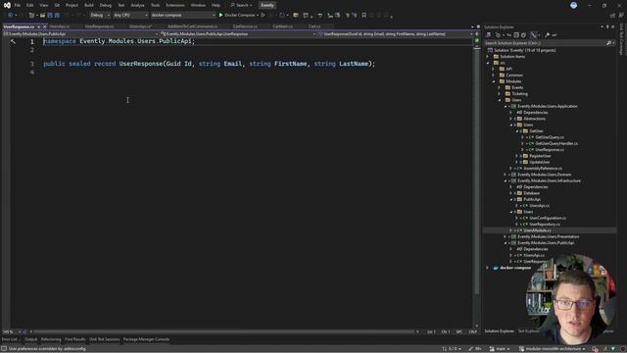Expand the Events module folder

pos(499,87)
